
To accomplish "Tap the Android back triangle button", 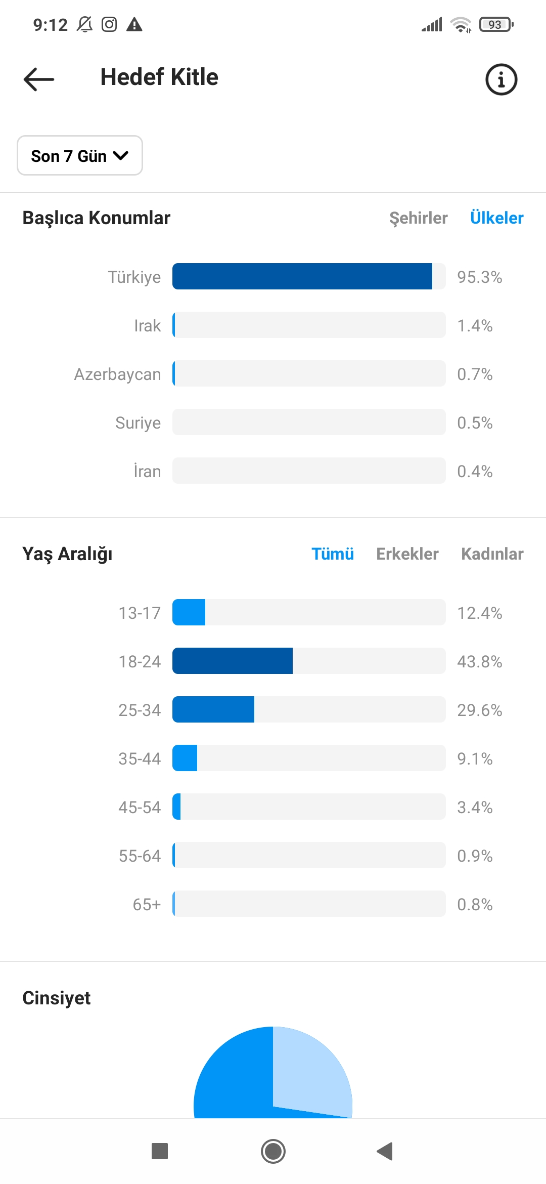I will 385,1151.
